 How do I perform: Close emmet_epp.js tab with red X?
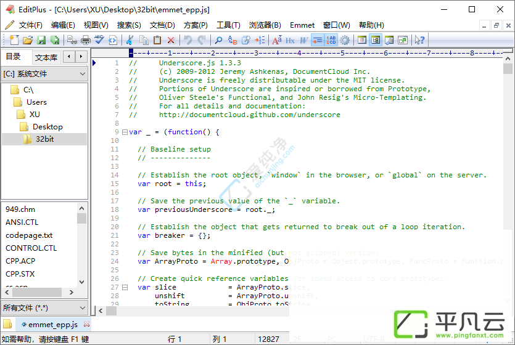(87, 324)
